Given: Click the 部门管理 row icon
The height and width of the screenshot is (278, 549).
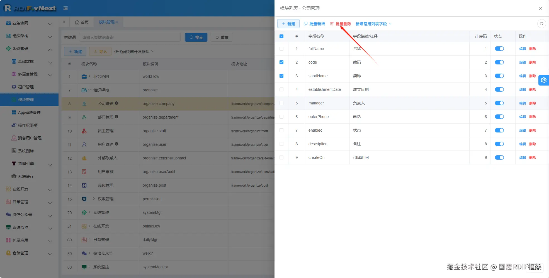Looking at the screenshot, I should coord(84,117).
